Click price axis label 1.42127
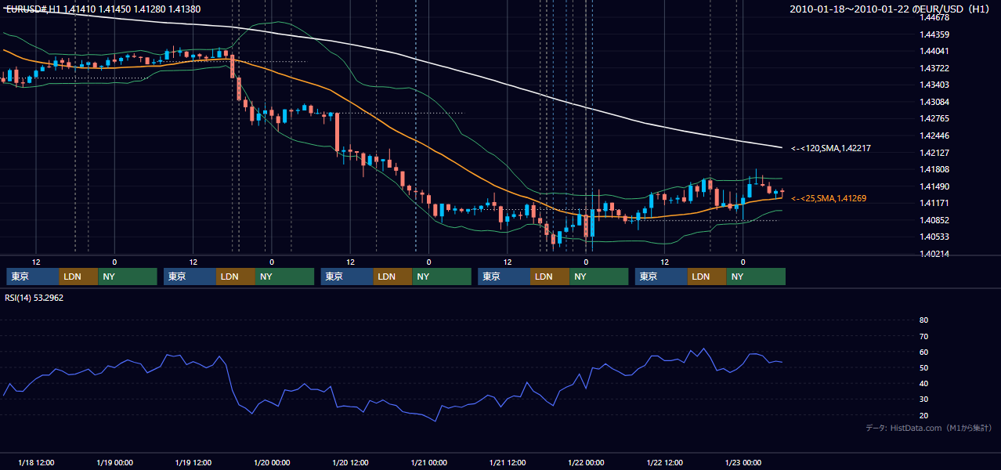The width and height of the screenshot is (1001, 470). 934,153
